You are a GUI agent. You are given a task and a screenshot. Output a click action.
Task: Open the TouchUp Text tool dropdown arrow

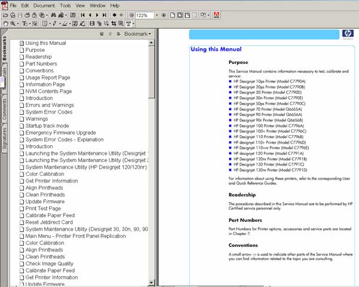(133, 24)
